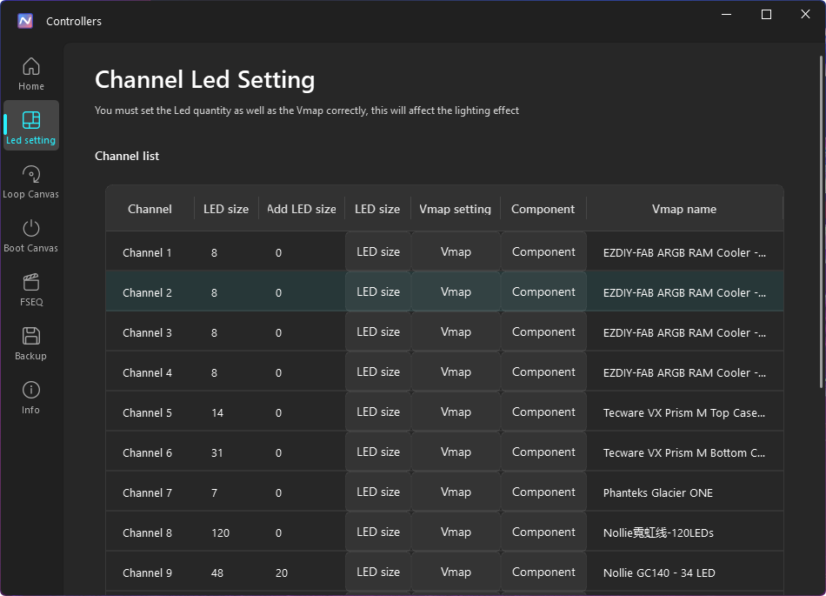The width and height of the screenshot is (826, 596).
Task: Open Vmap for Channel 2
Action: [456, 292]
